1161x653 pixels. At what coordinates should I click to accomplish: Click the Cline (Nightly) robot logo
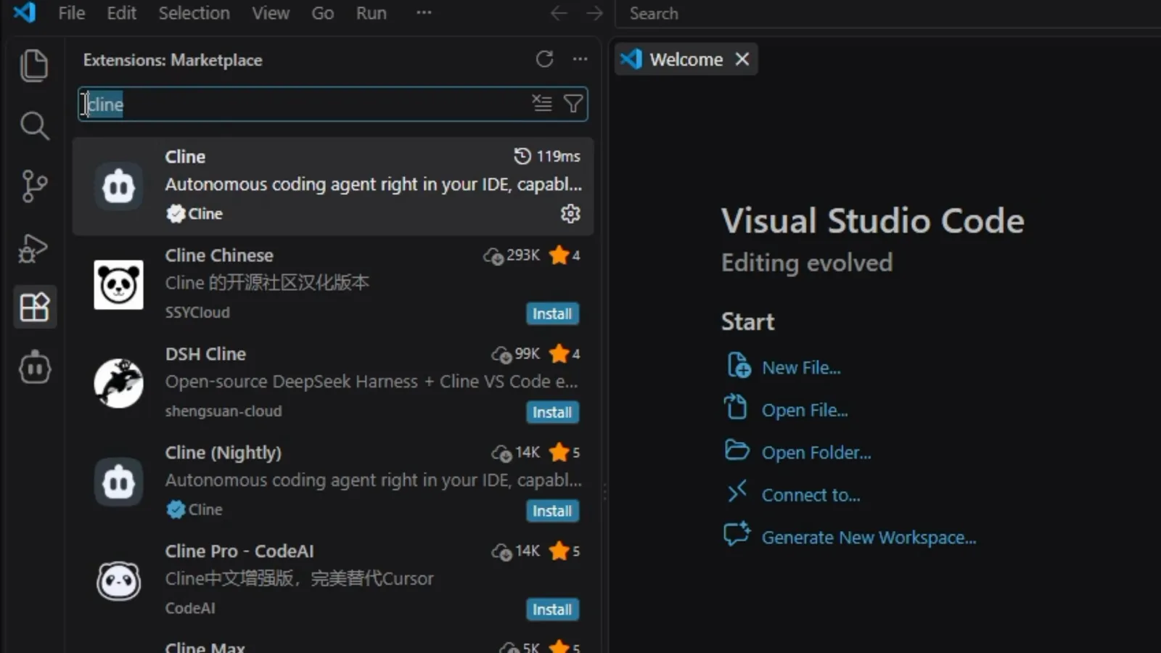click(x=118, y=482)
